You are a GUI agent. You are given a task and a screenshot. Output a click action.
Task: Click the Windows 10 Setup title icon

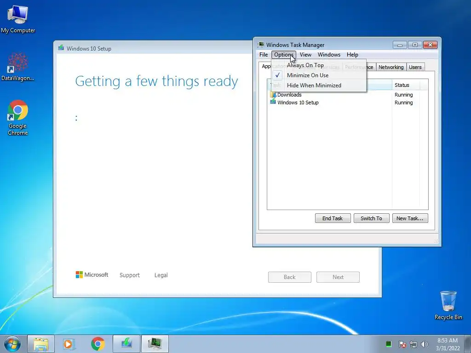pyautogui.click(x=61, y=48)
